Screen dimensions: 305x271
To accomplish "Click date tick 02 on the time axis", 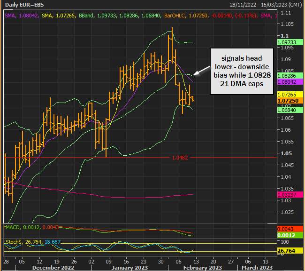I will 91,262.
